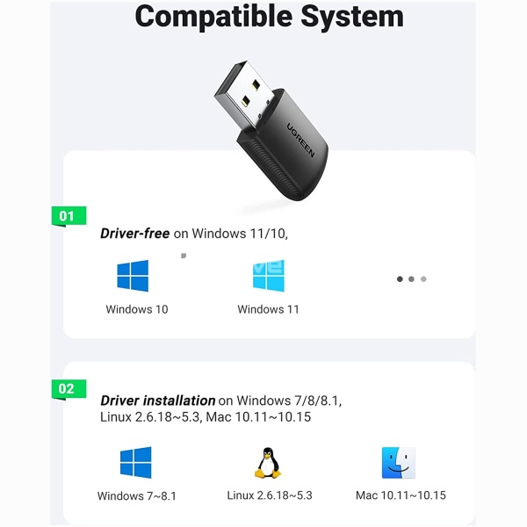Click the Windows 7~8.1 caption
The height and width of the screenshot is (527, 527).
click(x=137, y=496)
